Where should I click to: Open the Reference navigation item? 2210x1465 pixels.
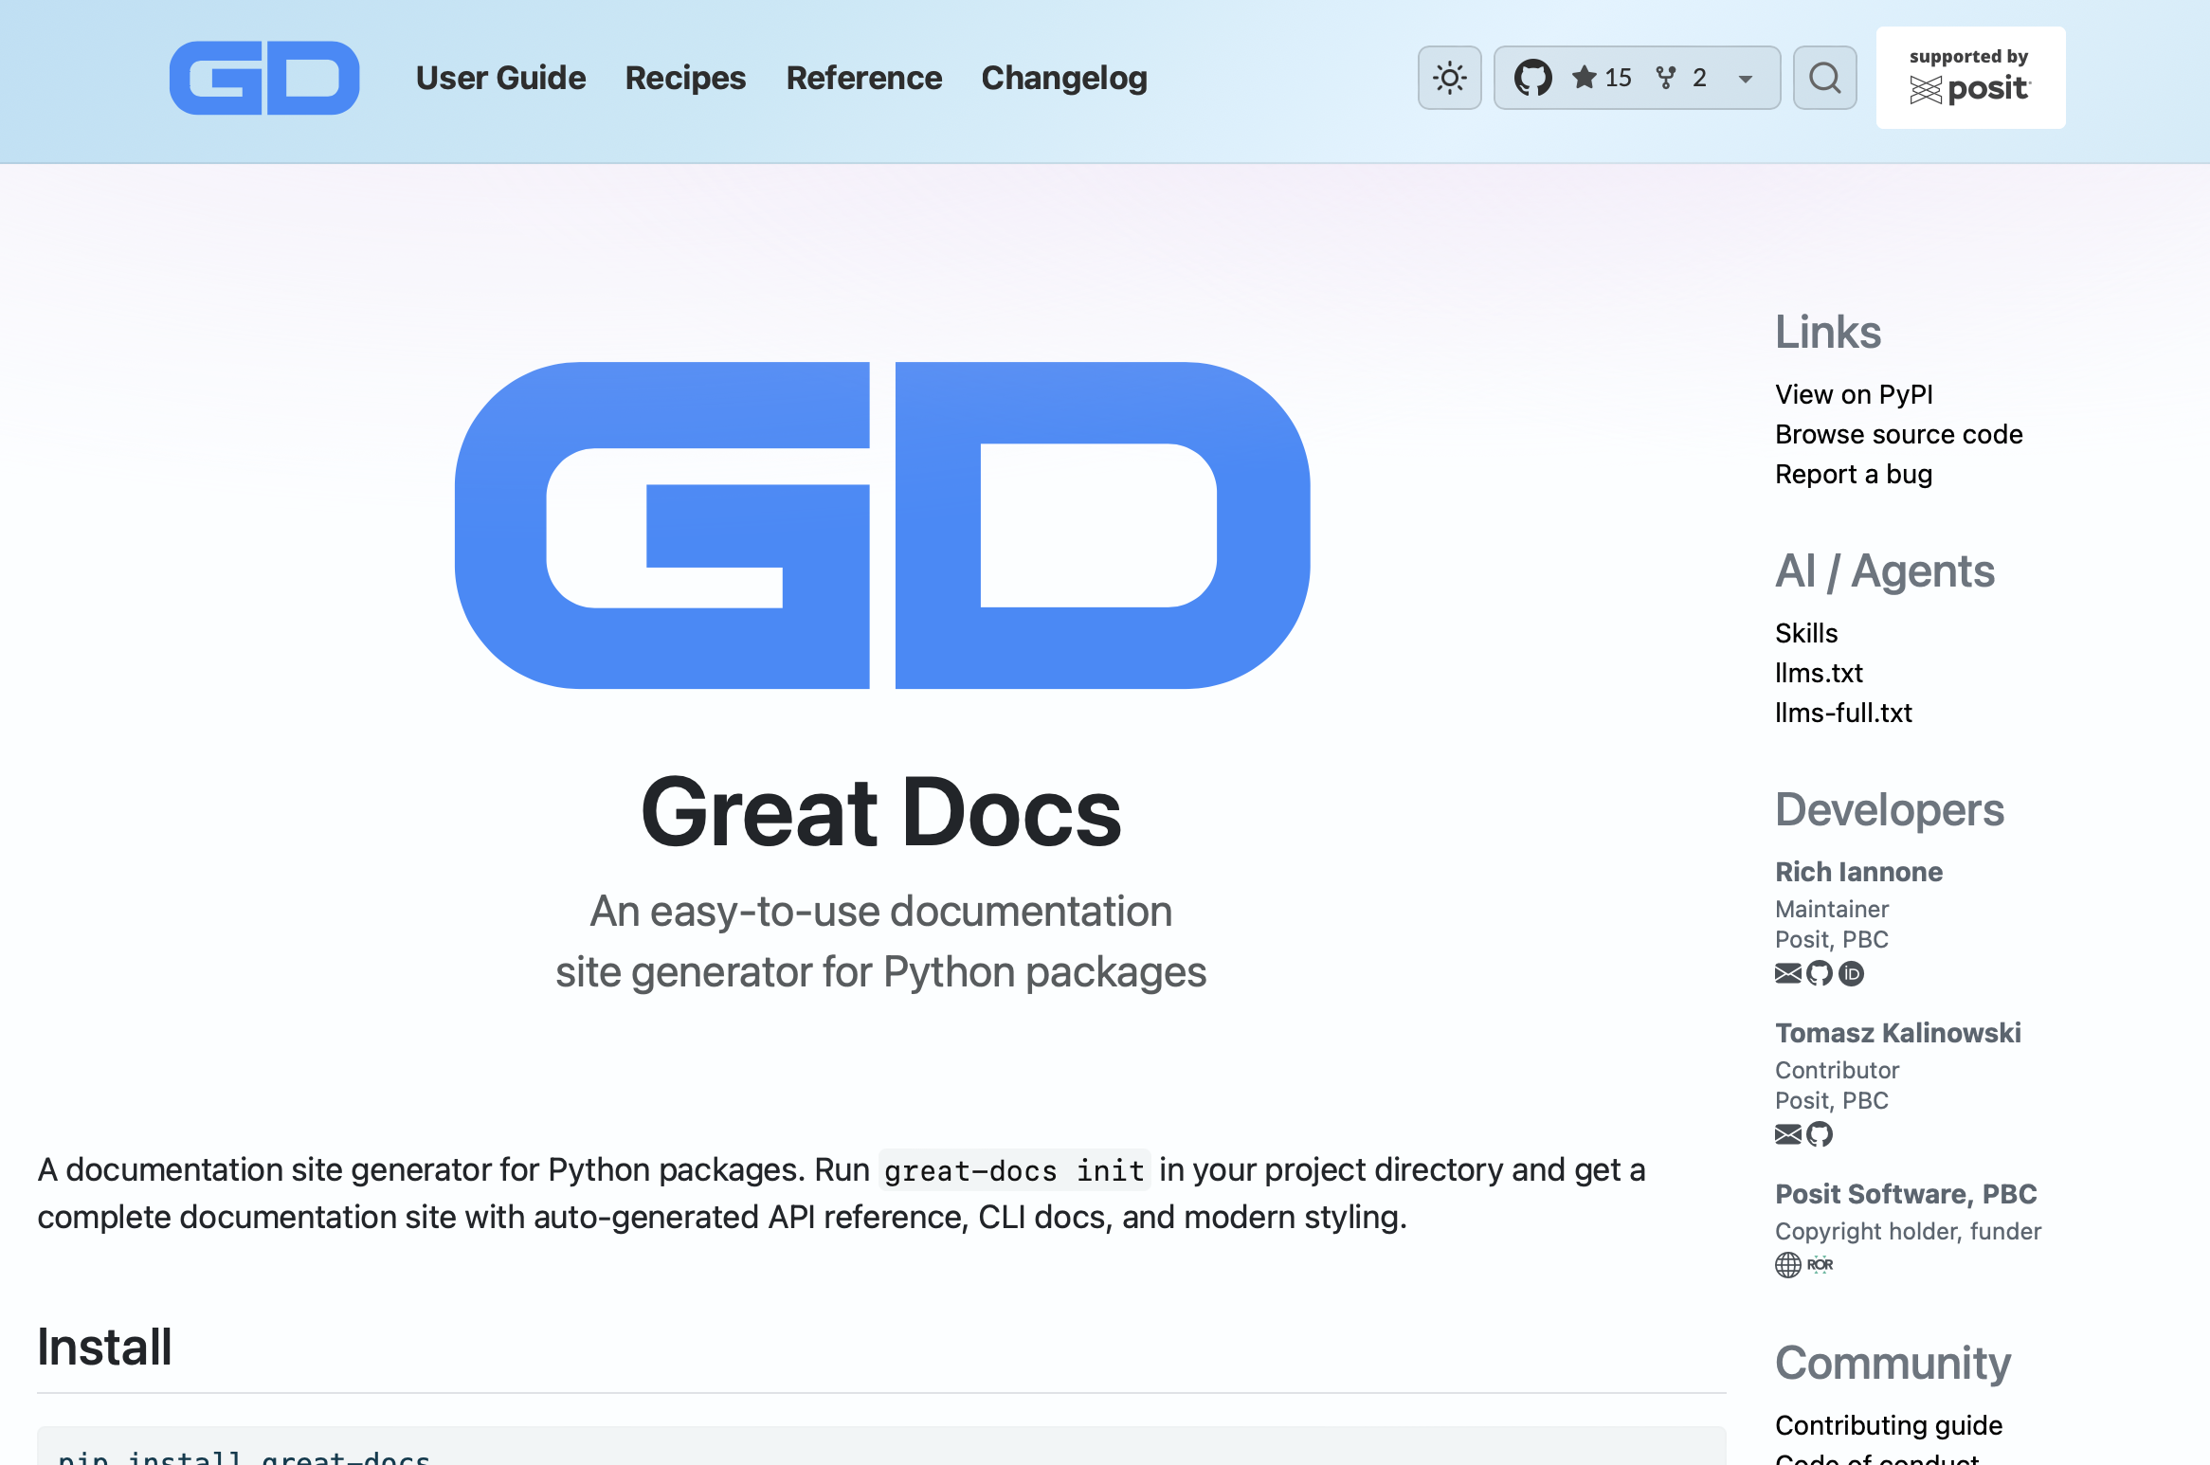coord(863,78)
